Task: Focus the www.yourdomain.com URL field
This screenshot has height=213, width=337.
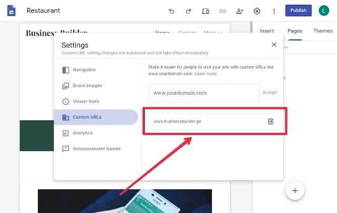Action: point(204,93)
